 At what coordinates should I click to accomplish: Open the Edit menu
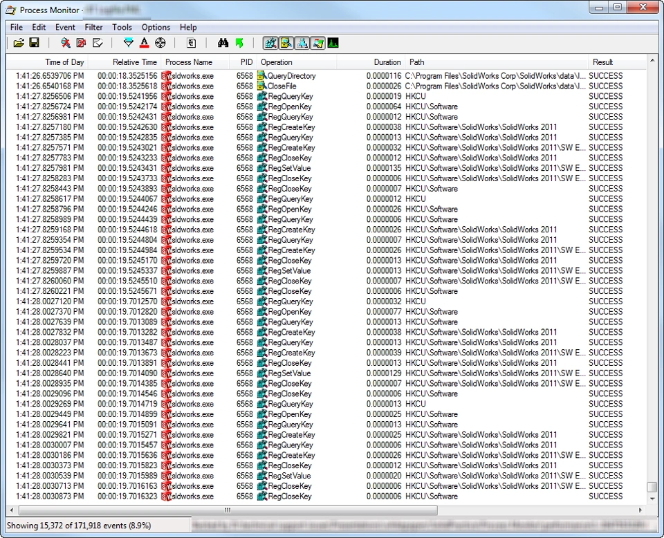point(39,27)
